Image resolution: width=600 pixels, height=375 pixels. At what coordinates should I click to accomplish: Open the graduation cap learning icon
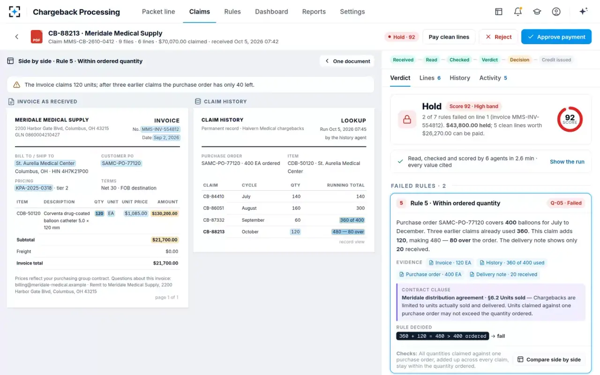tap(537, 12)
